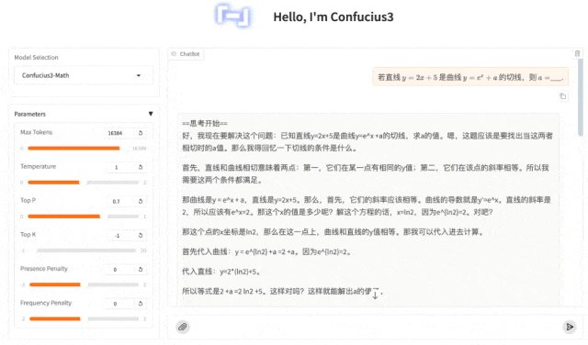
Task: Adjust the Top P slider
Action: [x=84, y=217]
